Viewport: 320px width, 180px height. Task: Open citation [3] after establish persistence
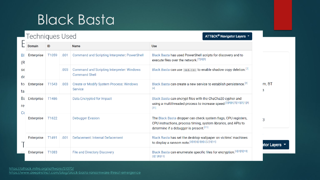click(246, 83)
